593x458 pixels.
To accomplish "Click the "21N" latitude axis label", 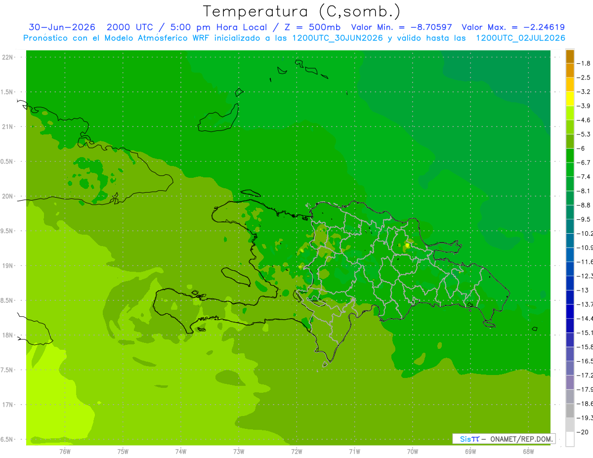I will point(8,127).
